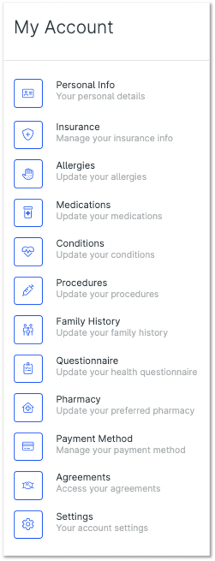The image size is (215, 561).
Task: Select the Payment Method card icon
Action: click(x=28, y=446)
